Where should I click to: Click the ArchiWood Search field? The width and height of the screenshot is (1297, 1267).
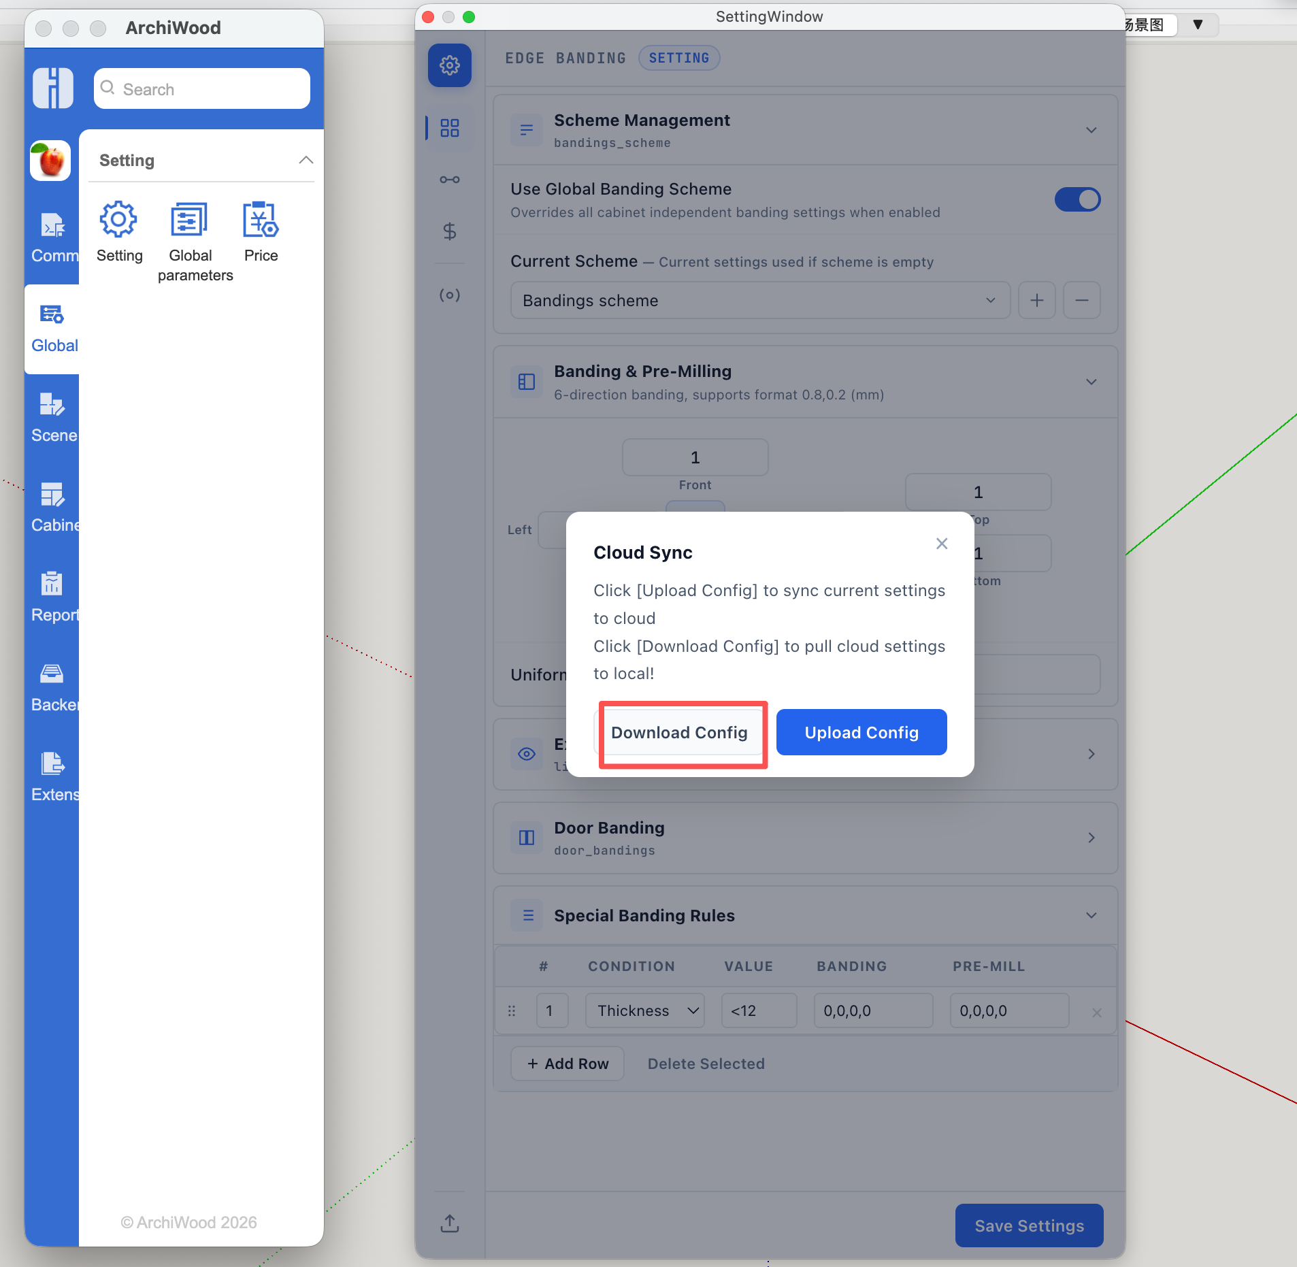(202, 88)
